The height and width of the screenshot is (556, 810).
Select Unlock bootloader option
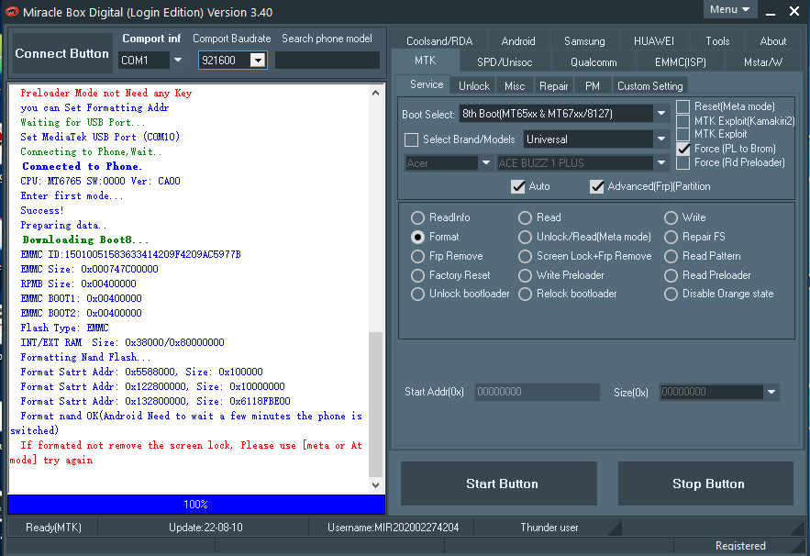(417, 294)
